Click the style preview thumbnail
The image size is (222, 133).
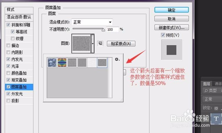172,50
